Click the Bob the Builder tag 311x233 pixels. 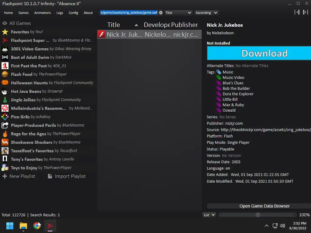[236, 88]
